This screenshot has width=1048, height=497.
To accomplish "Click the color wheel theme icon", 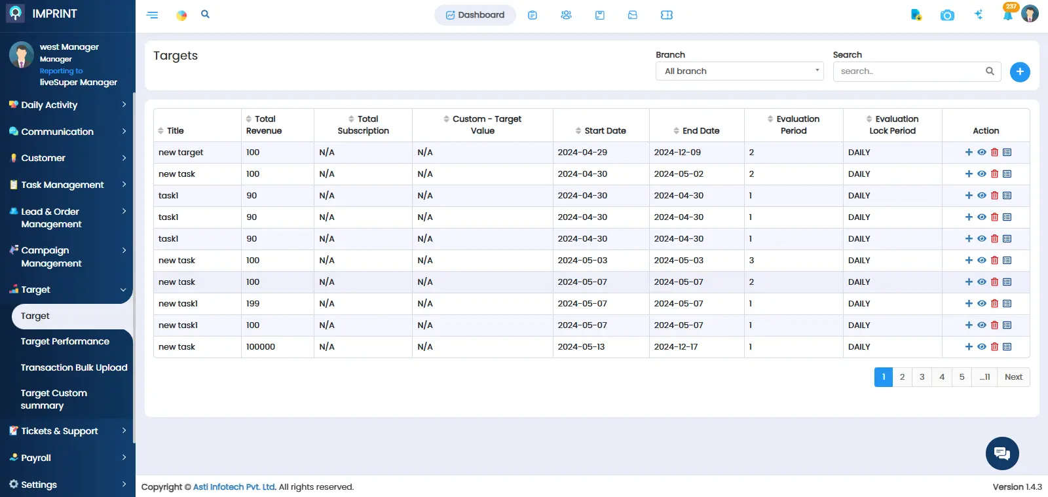I will pos(181,15).
